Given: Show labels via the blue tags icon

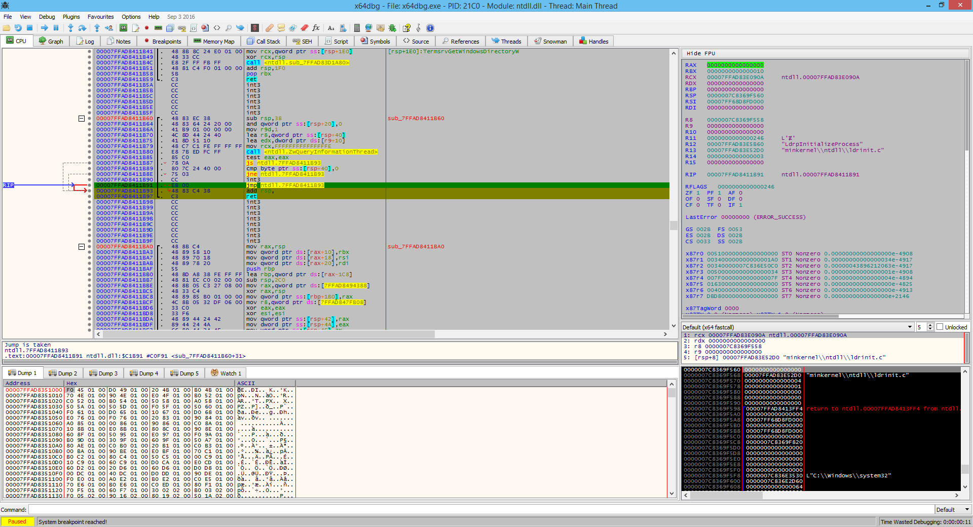Looking at the screenshot, I should (x=293, y=28).
